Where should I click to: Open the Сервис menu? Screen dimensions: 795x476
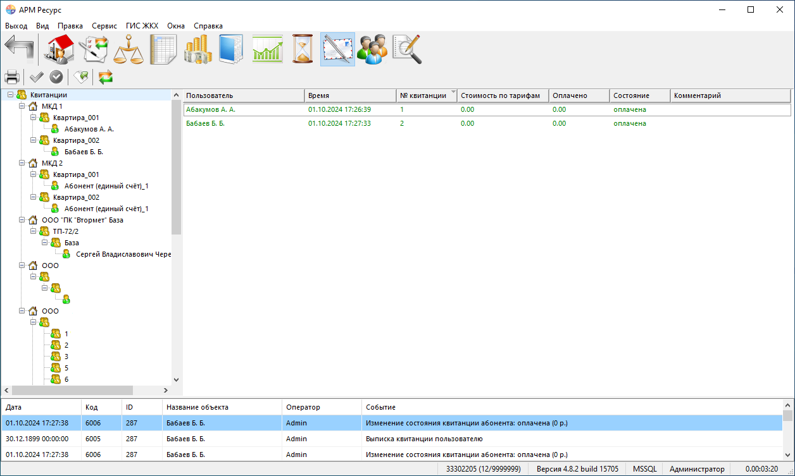pos(104,26)
